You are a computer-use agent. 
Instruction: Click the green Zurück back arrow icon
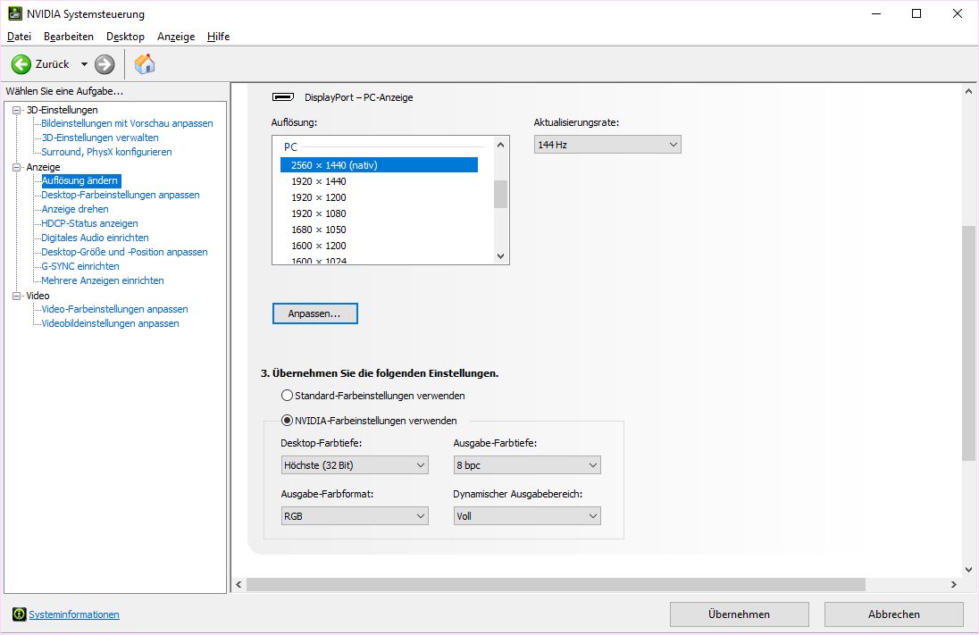pos(21,64)
